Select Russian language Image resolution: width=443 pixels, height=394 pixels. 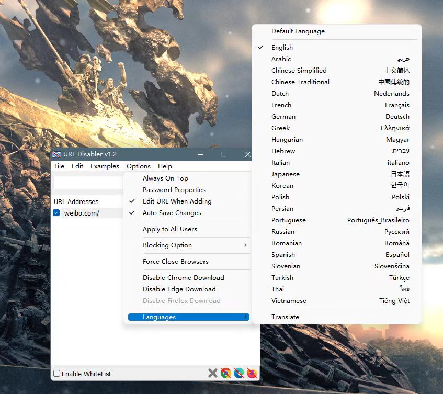pyautogui.click(x=336, y=232)
